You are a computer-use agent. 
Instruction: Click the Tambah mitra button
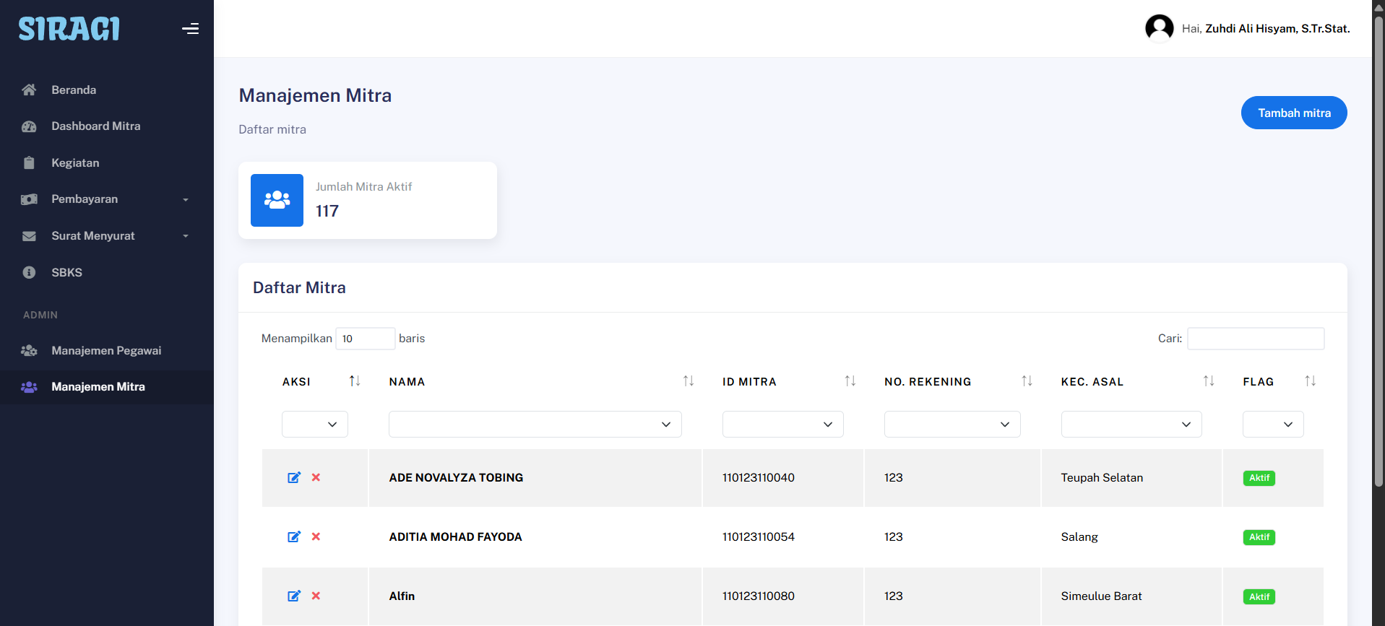tap(1293, 113)
